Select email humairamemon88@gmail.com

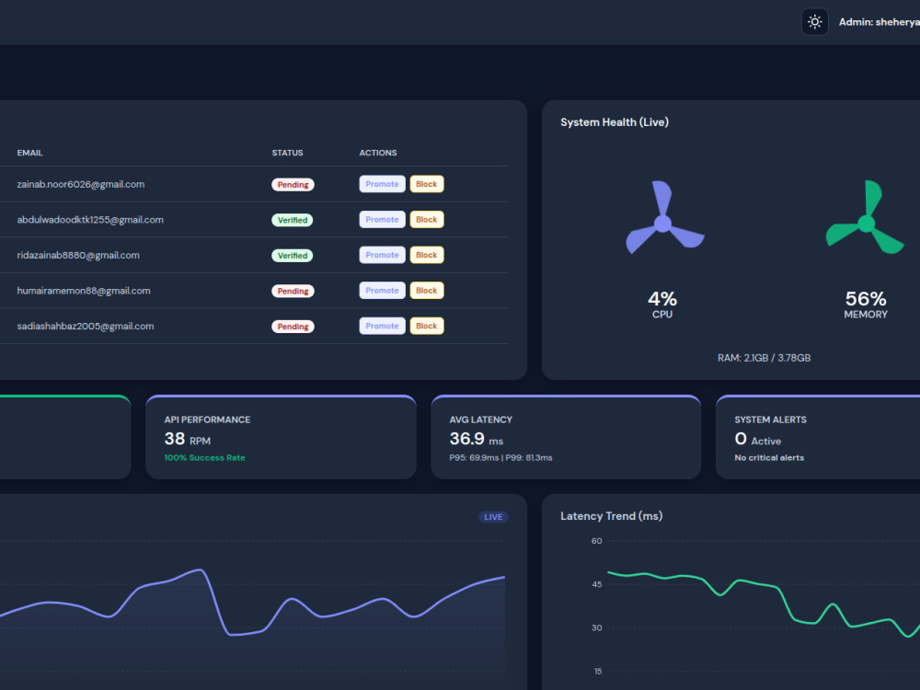click(84, 291)
